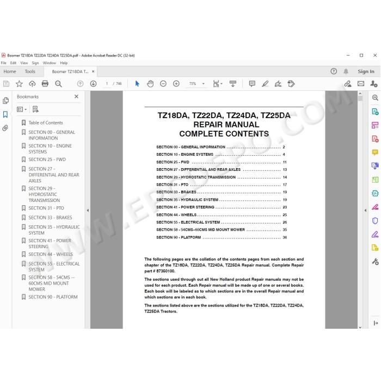Image resolution: width=381 pixels, height=381 pixels.
Task: Go to next page arrow
Action: pyautogui.click(x=93, y=84)
